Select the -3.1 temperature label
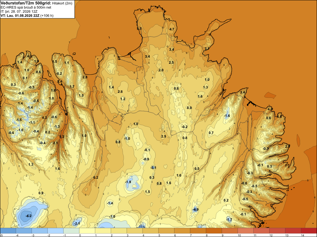Viewport: 317px width, 237px height. 153,168
